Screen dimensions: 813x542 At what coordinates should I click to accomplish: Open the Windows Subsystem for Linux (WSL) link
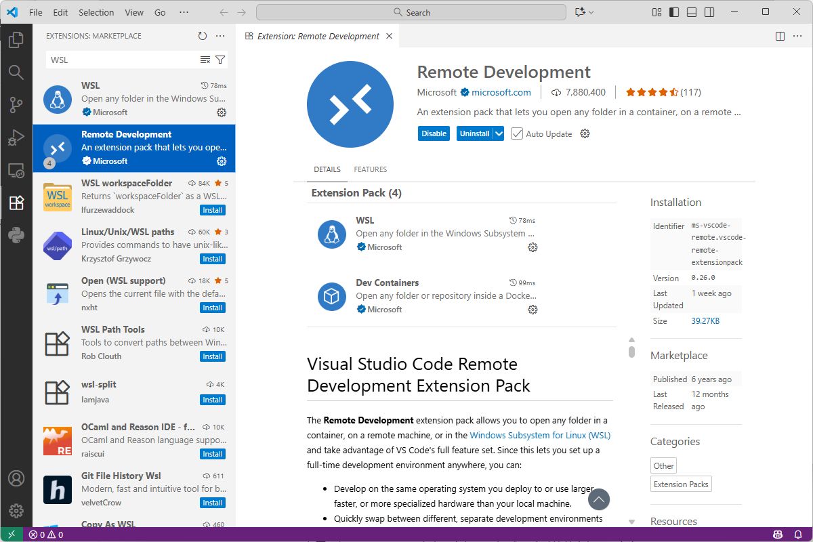540,435
